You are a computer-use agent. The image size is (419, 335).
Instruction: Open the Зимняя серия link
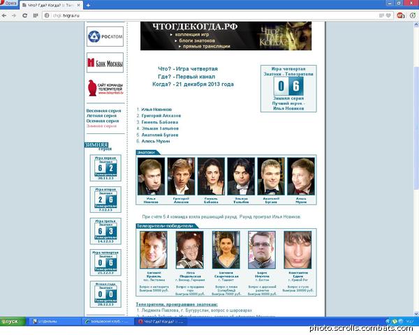click(x=101, y=126)
